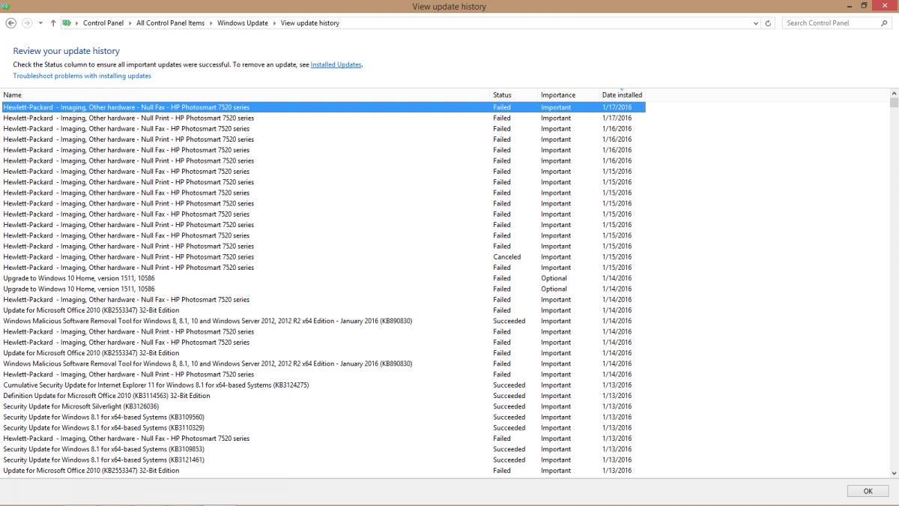Sort list by Status column header
899x506 pixels.
[x=514, y=95]
